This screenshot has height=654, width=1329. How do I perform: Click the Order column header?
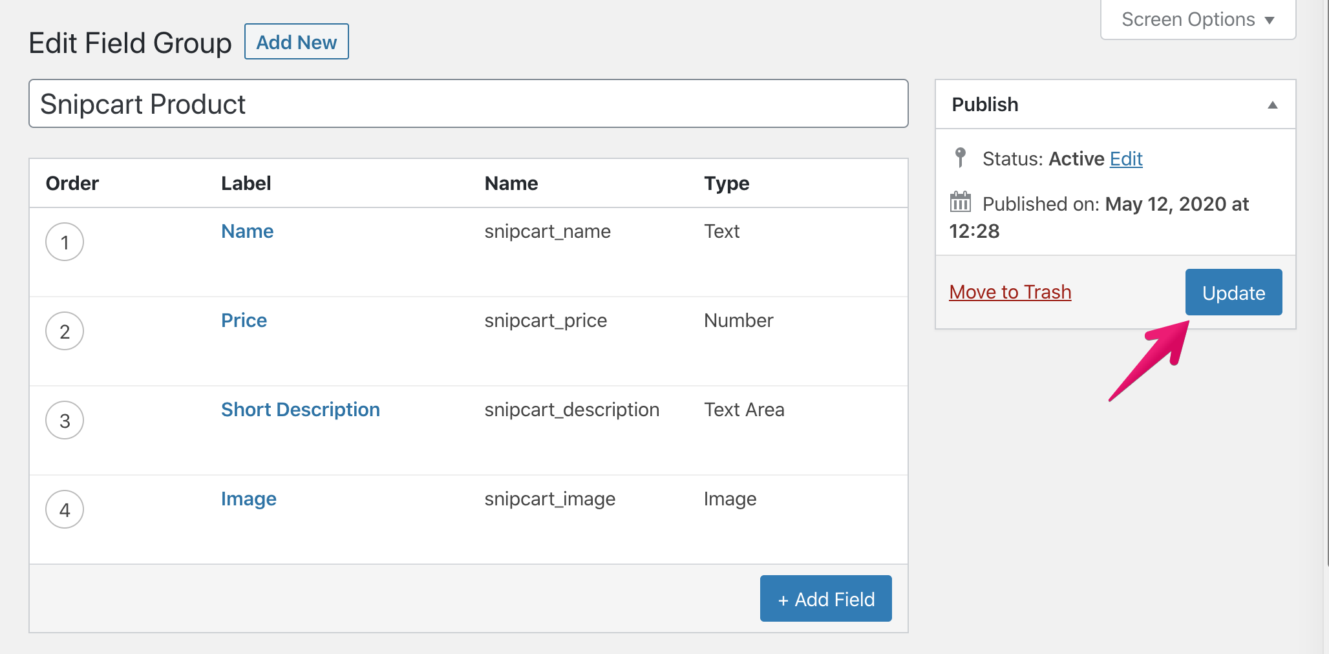pos(72,184)
